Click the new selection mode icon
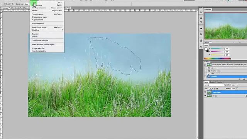The width and height of the screenshot is (247, 139). (x=5, y=4)
